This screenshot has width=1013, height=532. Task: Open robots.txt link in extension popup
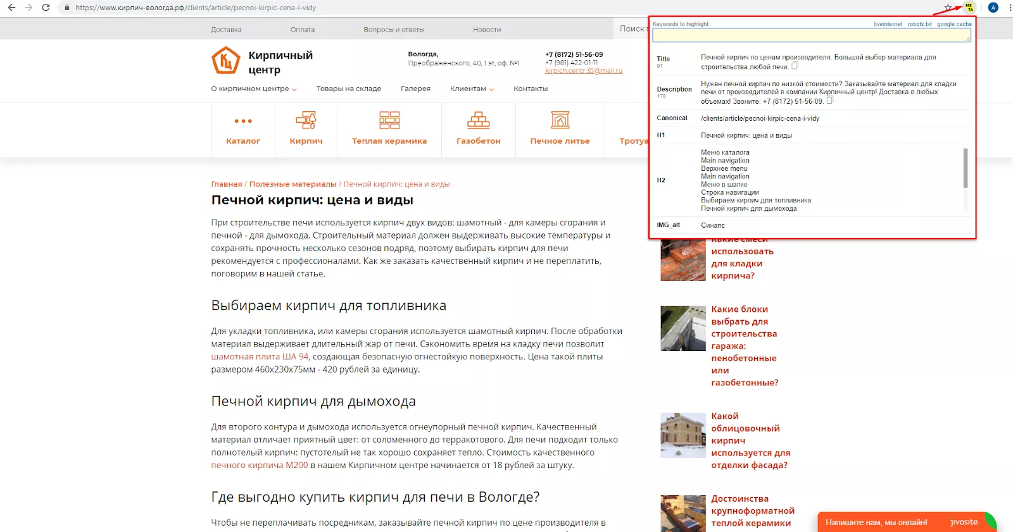[x=919, y=24]
